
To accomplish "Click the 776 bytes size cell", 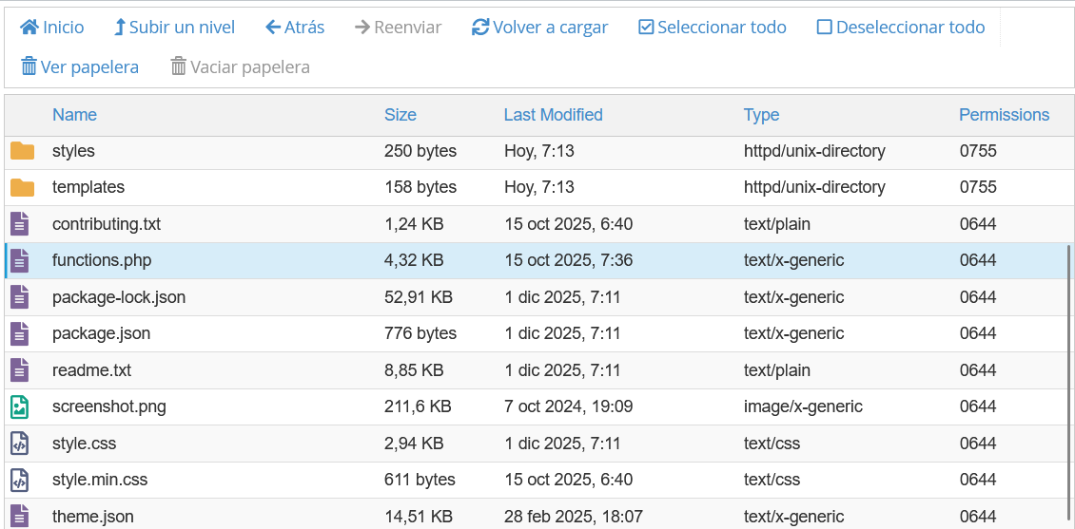I will tap(420, 333).
